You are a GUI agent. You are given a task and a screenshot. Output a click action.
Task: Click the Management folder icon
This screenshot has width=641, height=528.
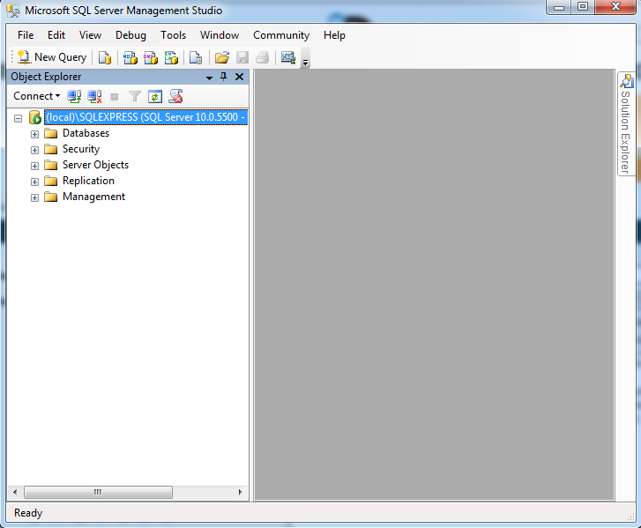50,197
